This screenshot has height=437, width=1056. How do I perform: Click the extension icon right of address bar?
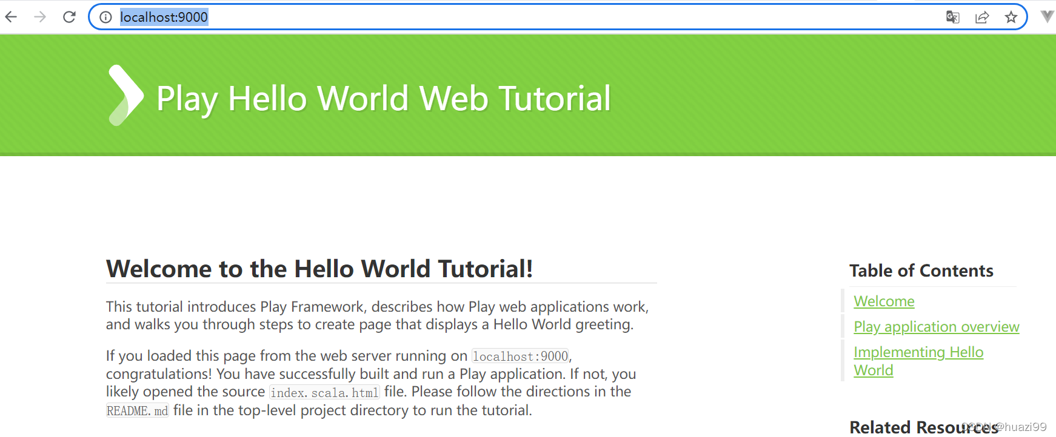[x=1048, y=17]
